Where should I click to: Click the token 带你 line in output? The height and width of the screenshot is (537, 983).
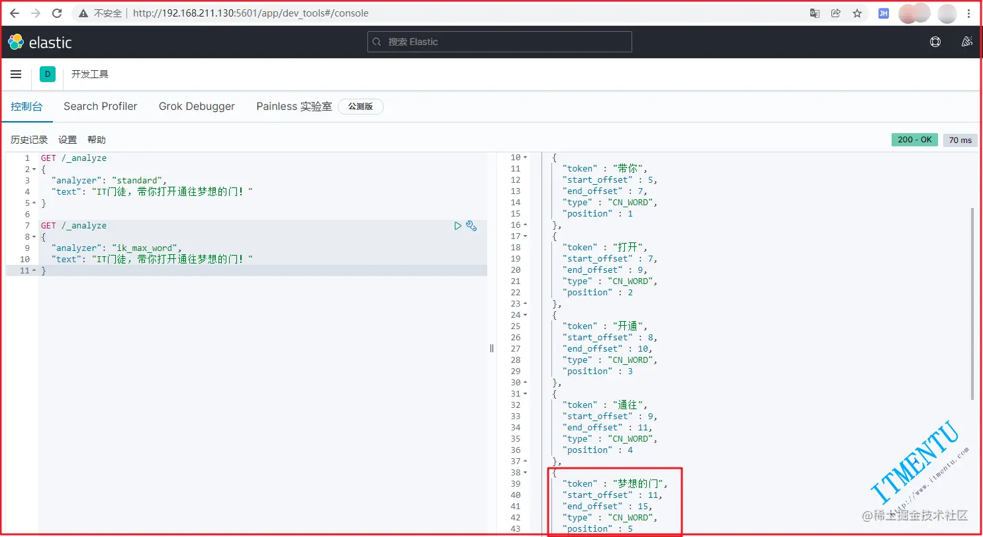tap(604, 169)
